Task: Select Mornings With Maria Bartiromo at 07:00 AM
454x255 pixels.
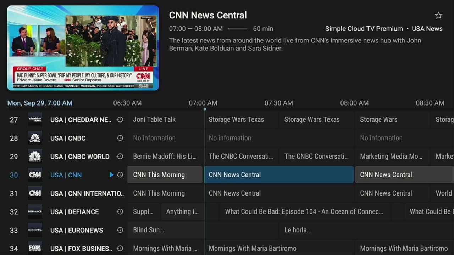Action: coord(279,249)
